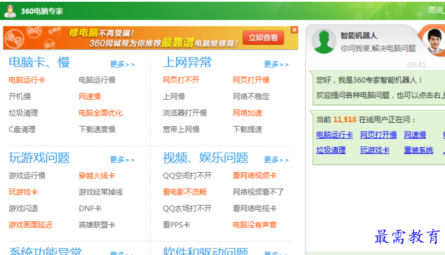445x255 pixels.
Task: Open the 电脑卡、慢 category heading
Action: point(39,62)
